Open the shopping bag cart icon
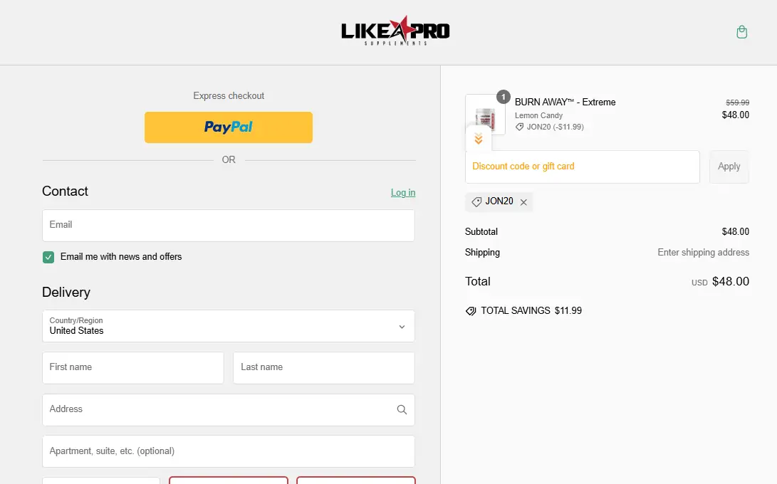 pyautogui.click(x=741, y=32)
